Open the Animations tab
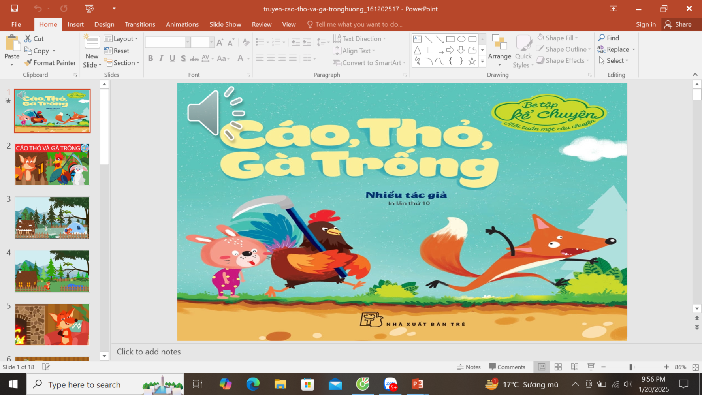Screen dimensions: 702x395 [x=182, y=24]
